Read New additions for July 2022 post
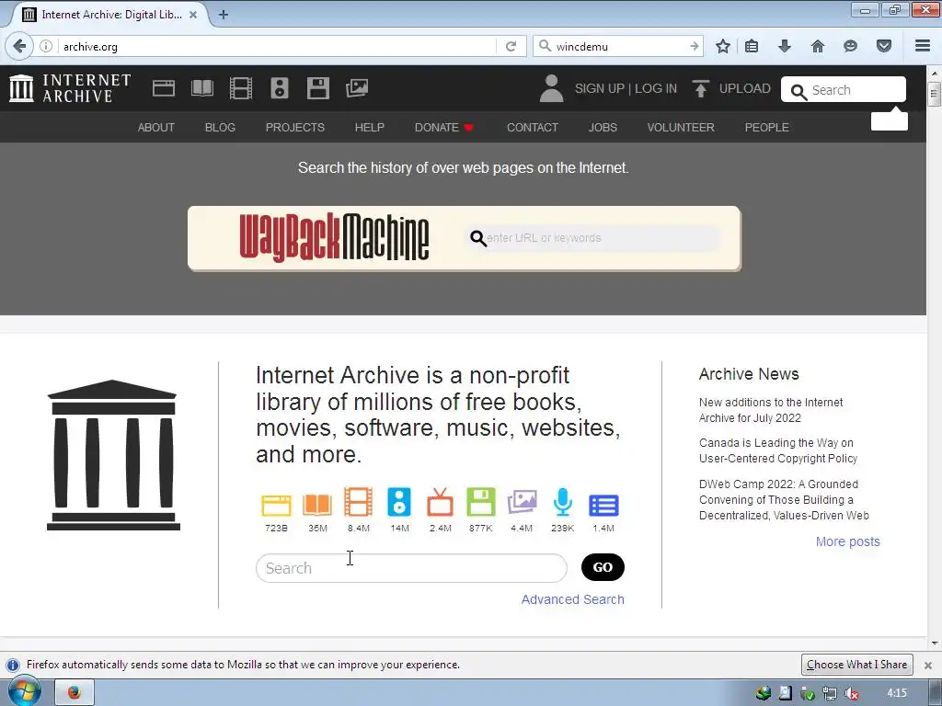The image size is (942, 706). 771,410
